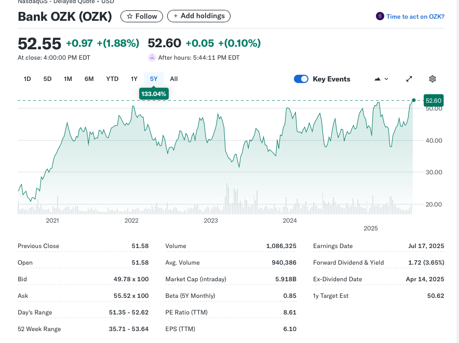Image resolution: width=459 pixels, height=343 pixels.
Task: Click the latest data point dot on chart
Action: point(414,100)
